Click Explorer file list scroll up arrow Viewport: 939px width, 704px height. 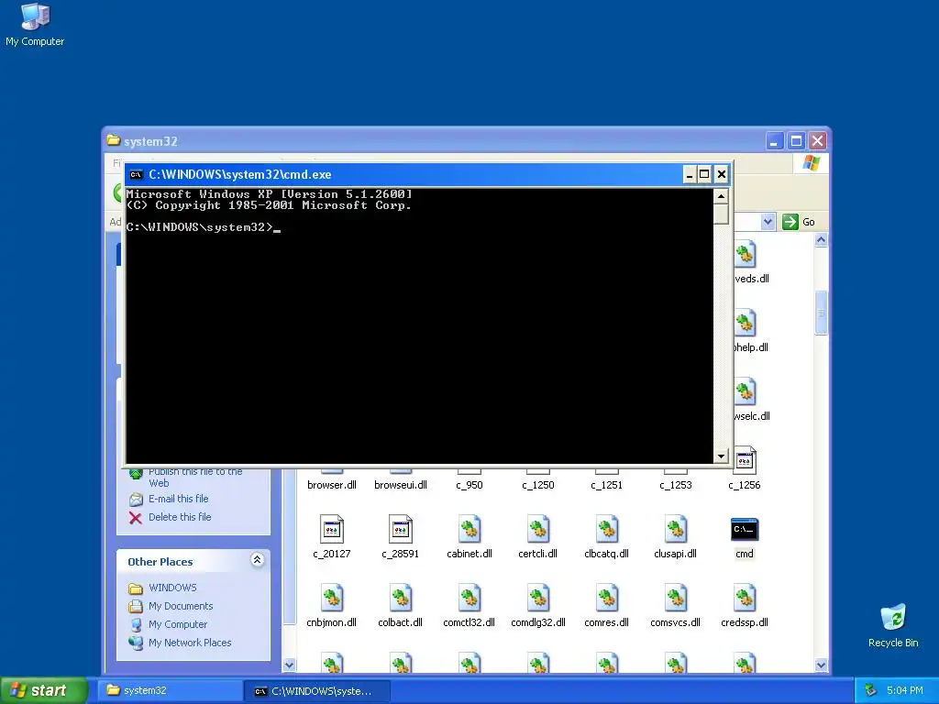[821, 240]
